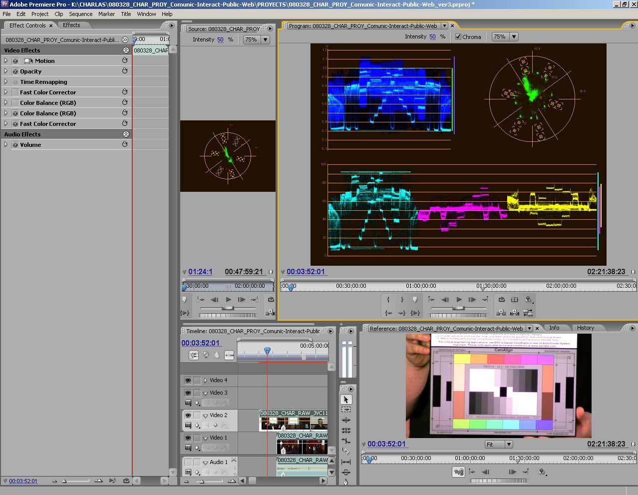Expand the Motion effect properties
638x495 pixels.
(x=5, y=60)
